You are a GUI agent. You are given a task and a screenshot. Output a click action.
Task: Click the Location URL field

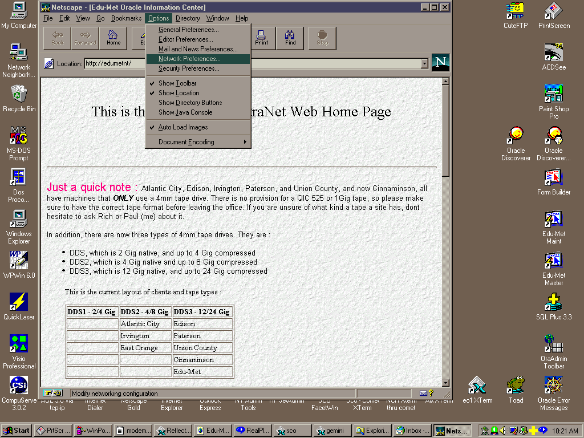click(x=253, y=64)
